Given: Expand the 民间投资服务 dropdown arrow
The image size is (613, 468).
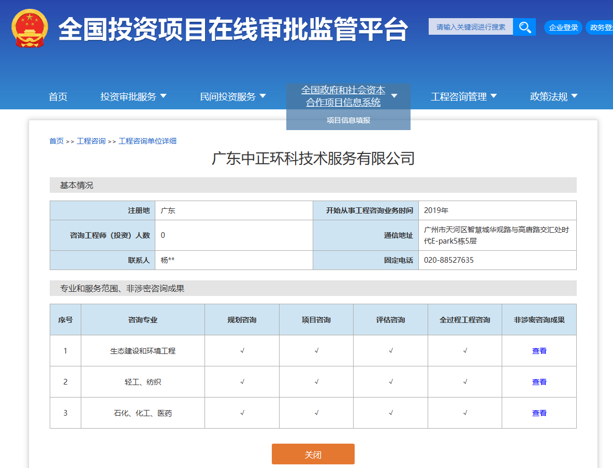Looking at the screenshot, I should pyautogui.click(x=262, y=96).
